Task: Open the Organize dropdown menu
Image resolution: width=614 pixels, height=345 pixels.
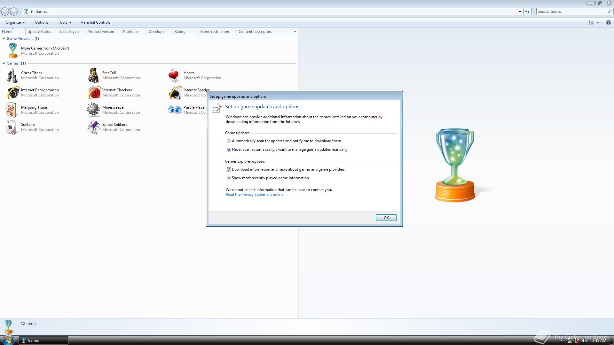Action: point(15,22)
